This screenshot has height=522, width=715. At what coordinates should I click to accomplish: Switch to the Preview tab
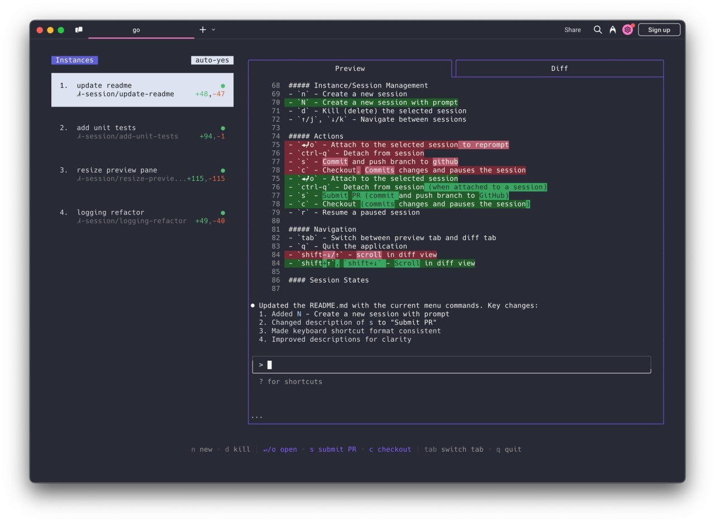(x=350, y=68)
